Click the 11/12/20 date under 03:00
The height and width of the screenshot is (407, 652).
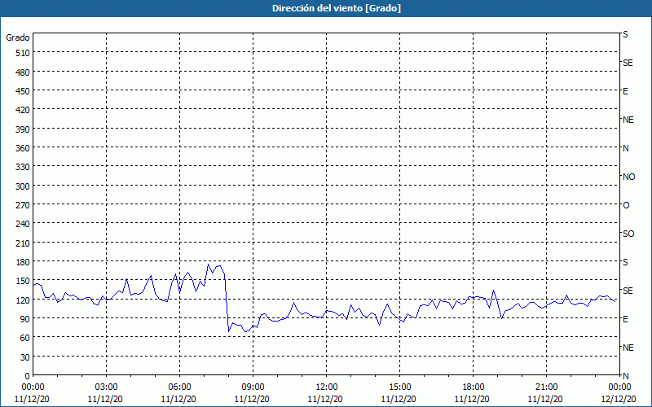(106, 399)
